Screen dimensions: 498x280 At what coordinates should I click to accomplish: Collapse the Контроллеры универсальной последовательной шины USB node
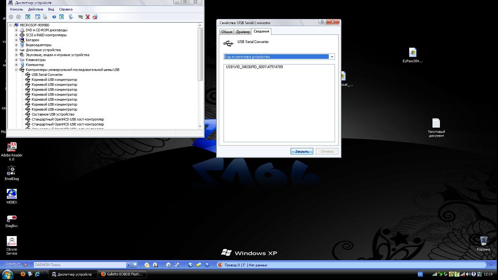[17, 70]
